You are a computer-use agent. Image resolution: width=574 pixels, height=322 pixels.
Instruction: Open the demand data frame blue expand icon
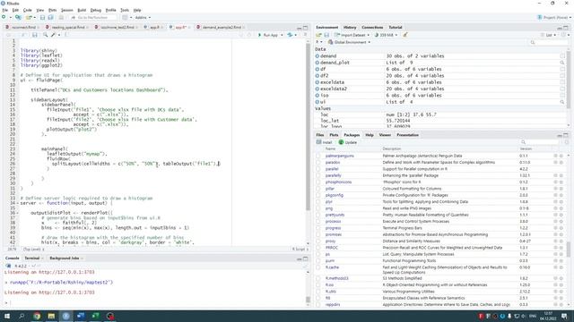click(317, 56)
